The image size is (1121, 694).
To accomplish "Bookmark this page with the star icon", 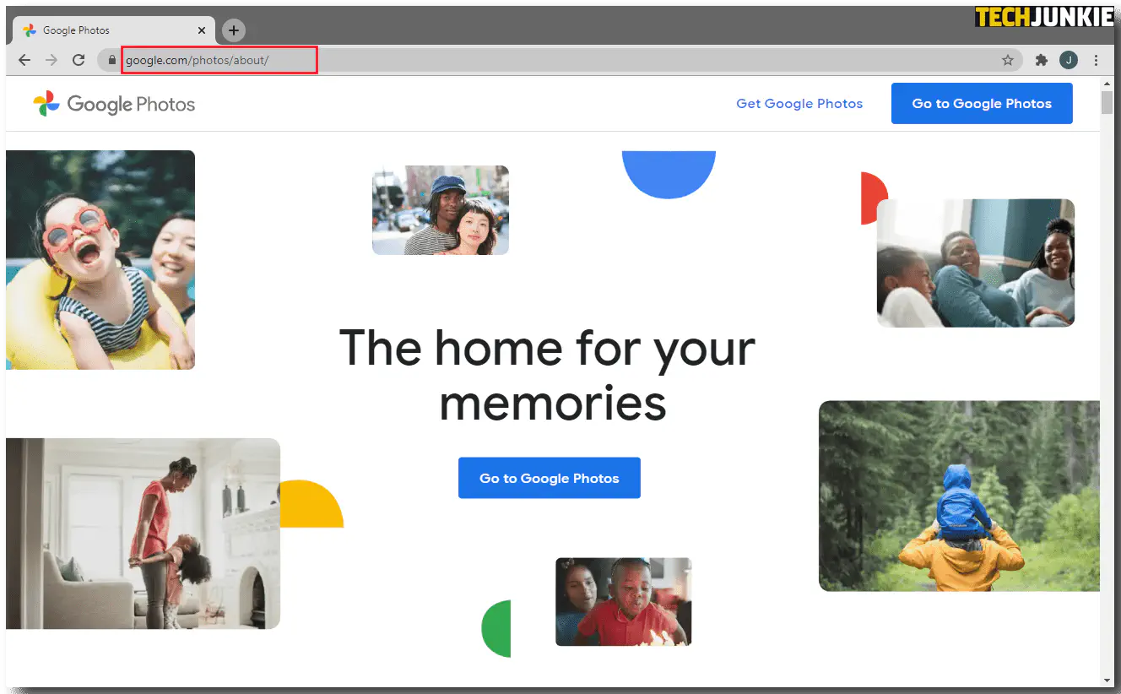I will (1008, 60).
